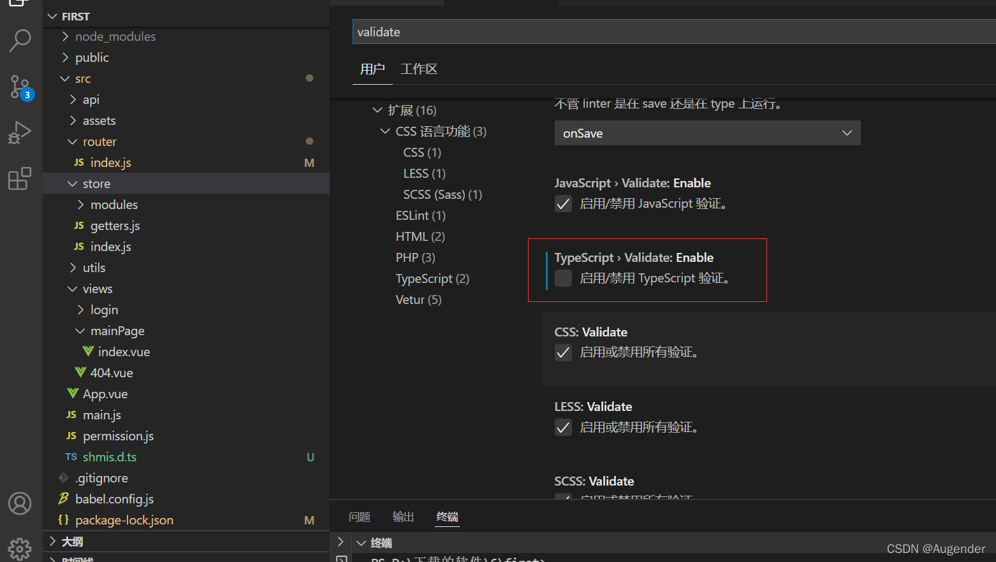Image resolution: width=996 pixels, height=562 pixels.
Task: Open the 输出 panel tab
Action: click(404, 517)
